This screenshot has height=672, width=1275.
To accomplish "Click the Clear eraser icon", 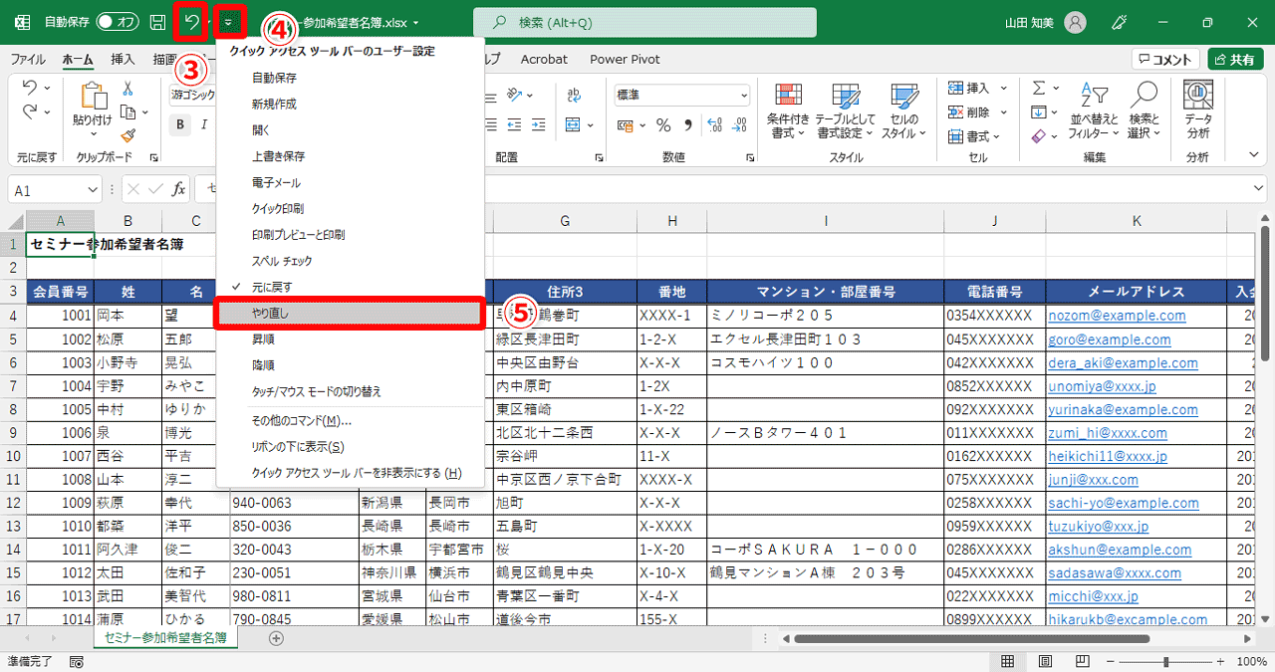I will 1039,135.
